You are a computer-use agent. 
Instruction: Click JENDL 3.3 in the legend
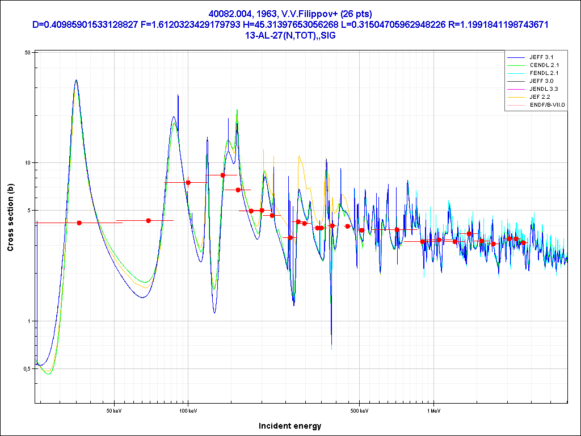point(544,89)
